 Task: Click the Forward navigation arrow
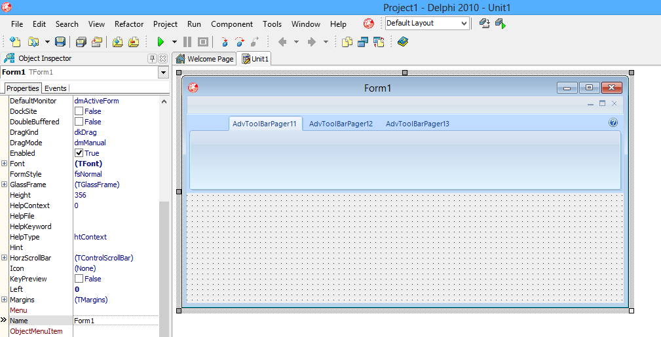point(312,42)
